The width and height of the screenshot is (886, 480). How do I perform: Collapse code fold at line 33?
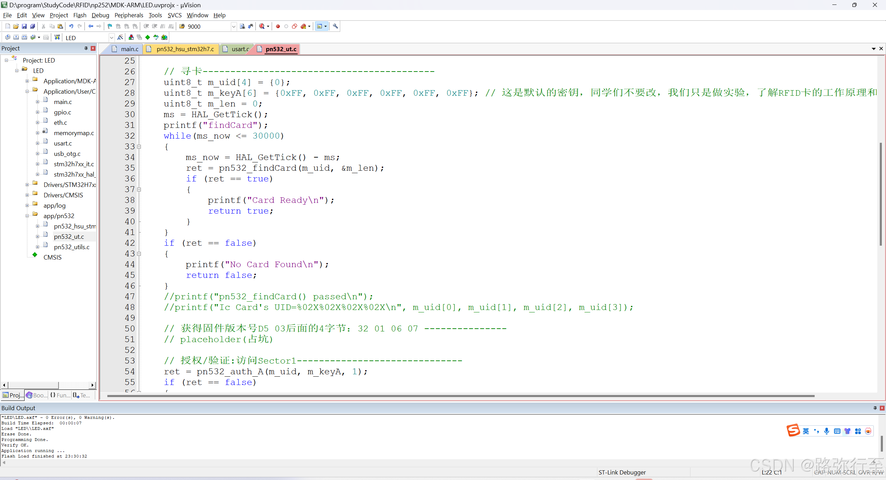pyautogui.click(x=139, y=147)
